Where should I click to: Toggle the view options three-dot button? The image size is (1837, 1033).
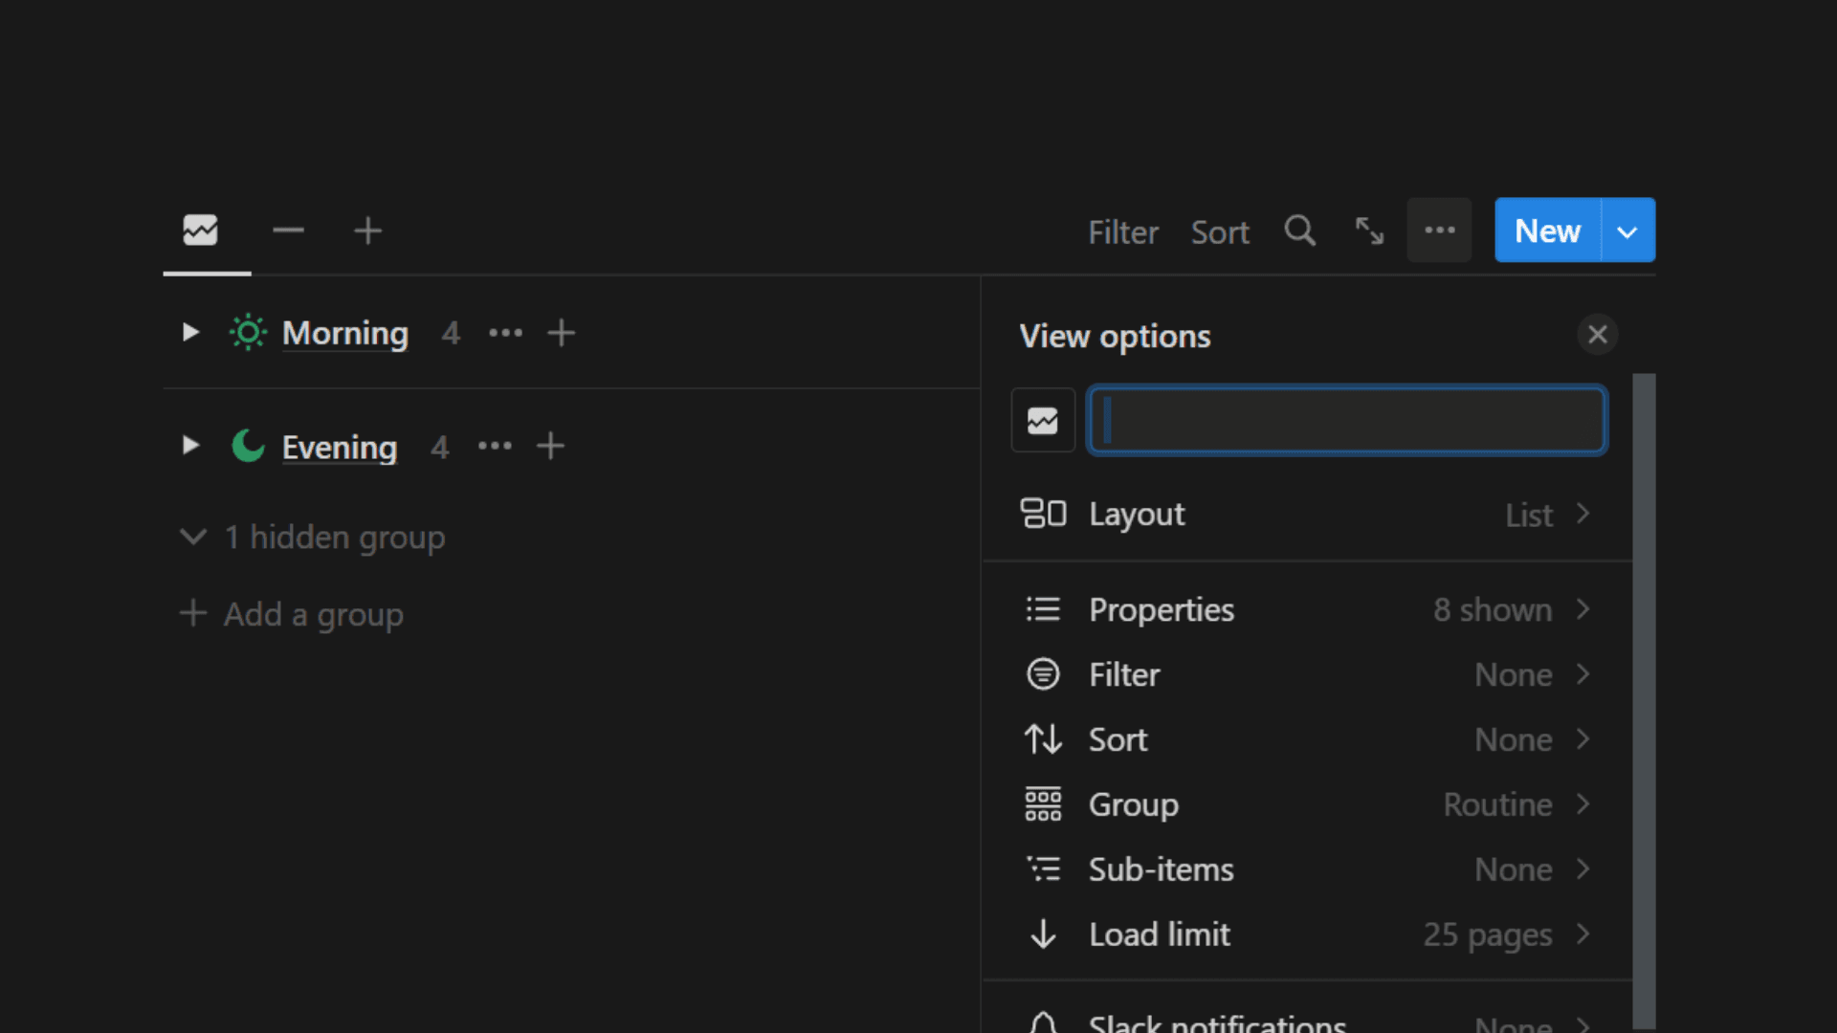[1439, 231]
